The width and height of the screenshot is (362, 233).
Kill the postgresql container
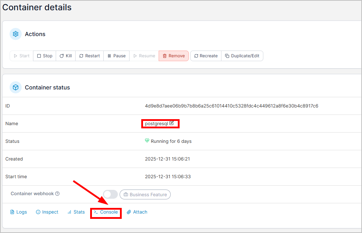pyautogui.click(x=66, y=56)
